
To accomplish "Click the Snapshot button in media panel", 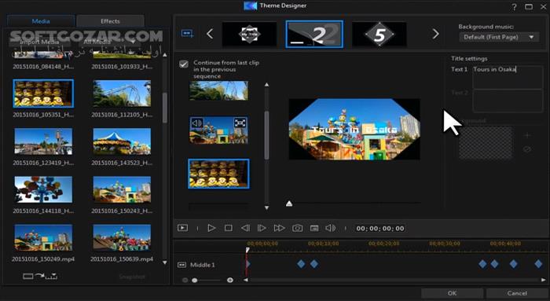I will pos(132,277).
